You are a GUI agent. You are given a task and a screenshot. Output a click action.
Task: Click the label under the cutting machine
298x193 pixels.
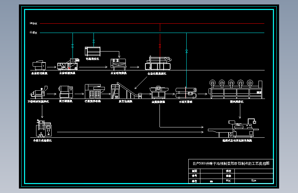tap(39, 73)
